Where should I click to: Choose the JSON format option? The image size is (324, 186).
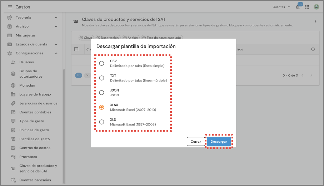tap(101, 93)
